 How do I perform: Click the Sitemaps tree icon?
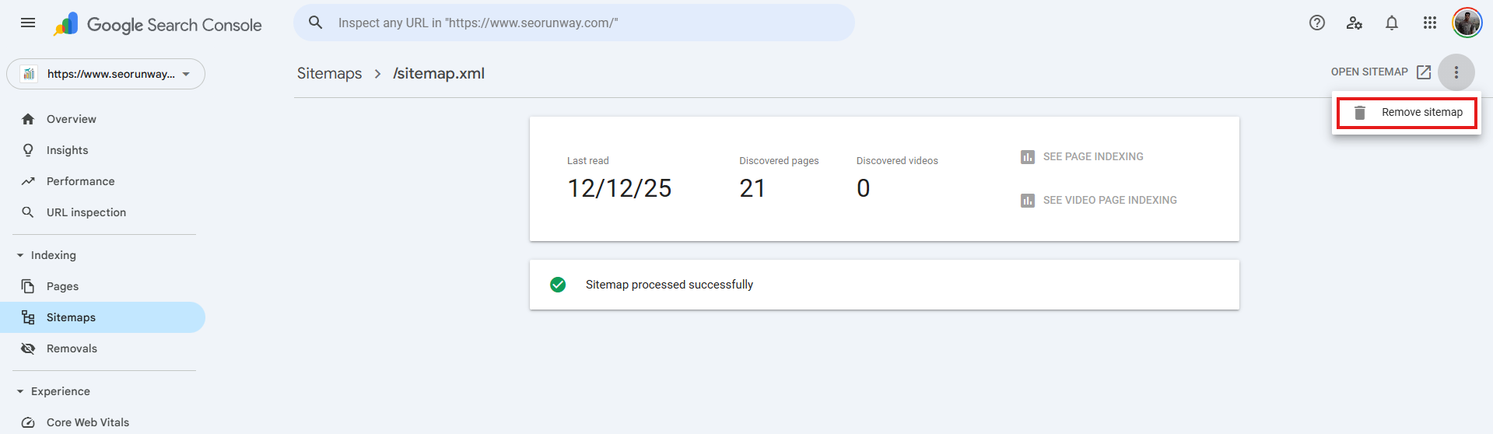click(28, 317)
